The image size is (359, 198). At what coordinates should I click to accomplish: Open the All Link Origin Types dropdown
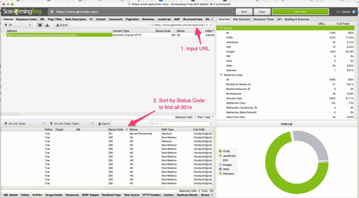[x=72, y=123]
